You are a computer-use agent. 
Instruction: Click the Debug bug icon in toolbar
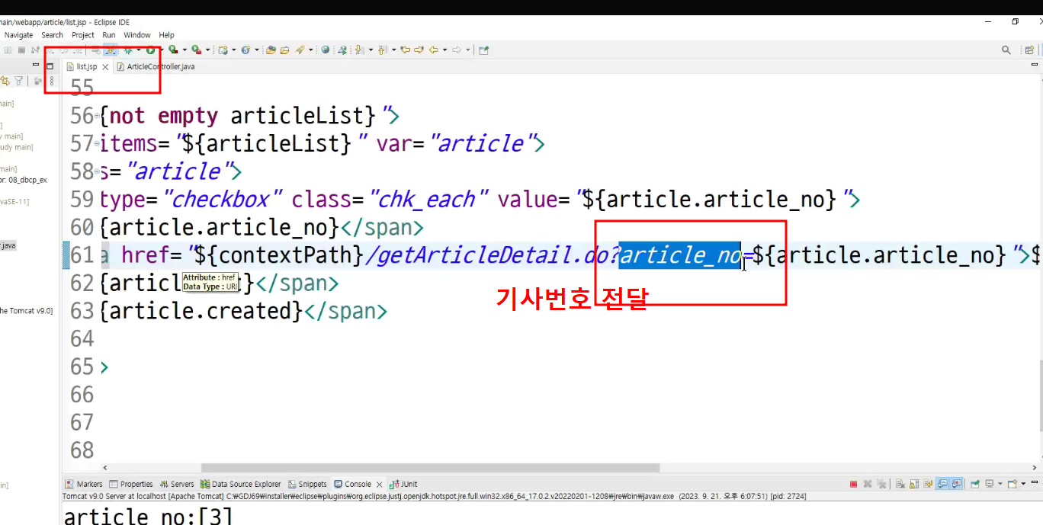(127, 50)
